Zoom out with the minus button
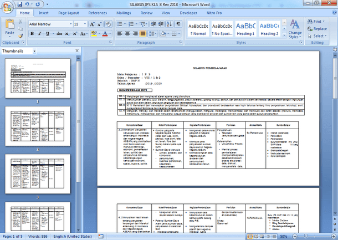The width and height of the screenshot is (338, 240). 295,237
